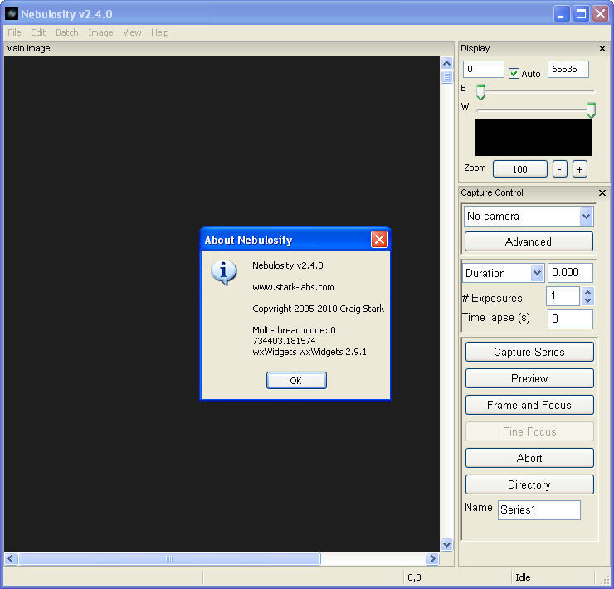Zoom in with the plus button

pyautogui.click(x=579, y=169)
